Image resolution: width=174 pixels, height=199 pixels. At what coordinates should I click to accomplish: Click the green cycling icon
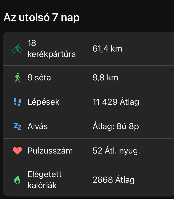pyautogui.click(x=17, y=48)
